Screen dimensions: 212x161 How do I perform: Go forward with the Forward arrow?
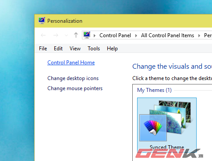(56, 35)
